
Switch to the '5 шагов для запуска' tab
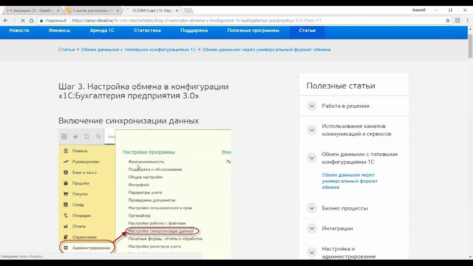point(92,11)
